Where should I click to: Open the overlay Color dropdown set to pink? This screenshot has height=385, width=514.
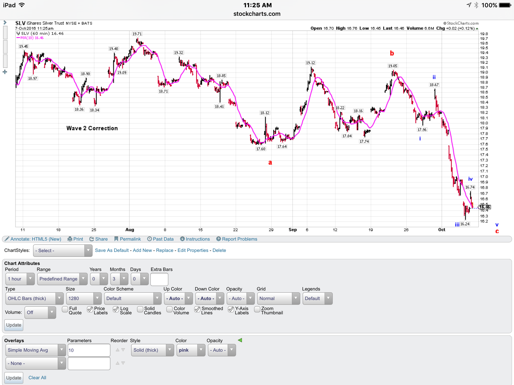tap(191, 350)
